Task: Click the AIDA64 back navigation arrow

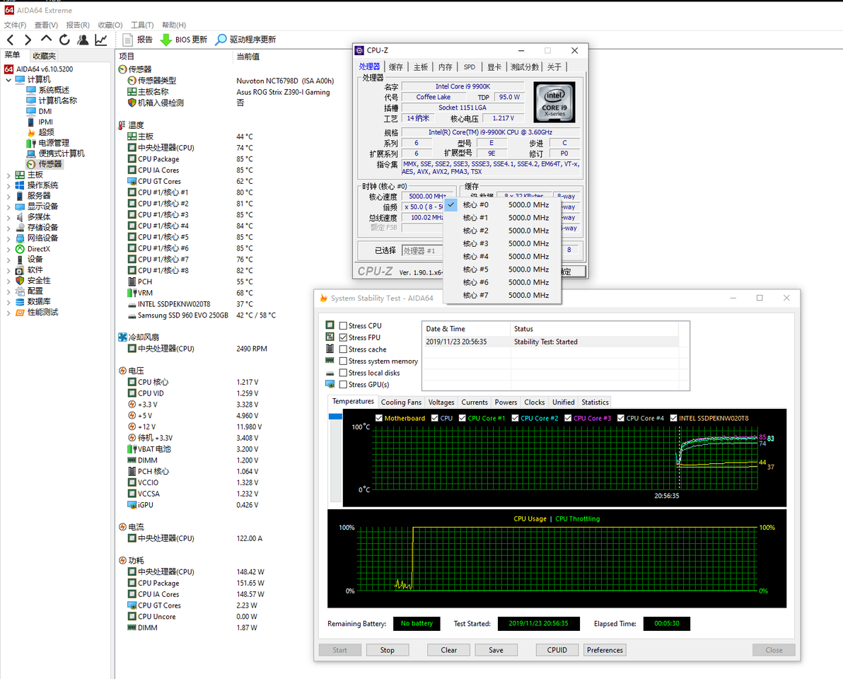Action: [10, 40]
